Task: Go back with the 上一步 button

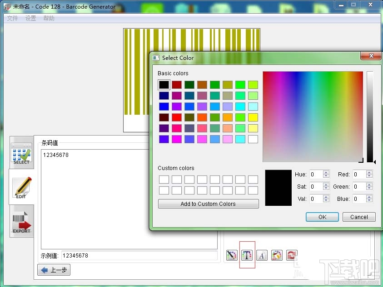Action: 54,270
